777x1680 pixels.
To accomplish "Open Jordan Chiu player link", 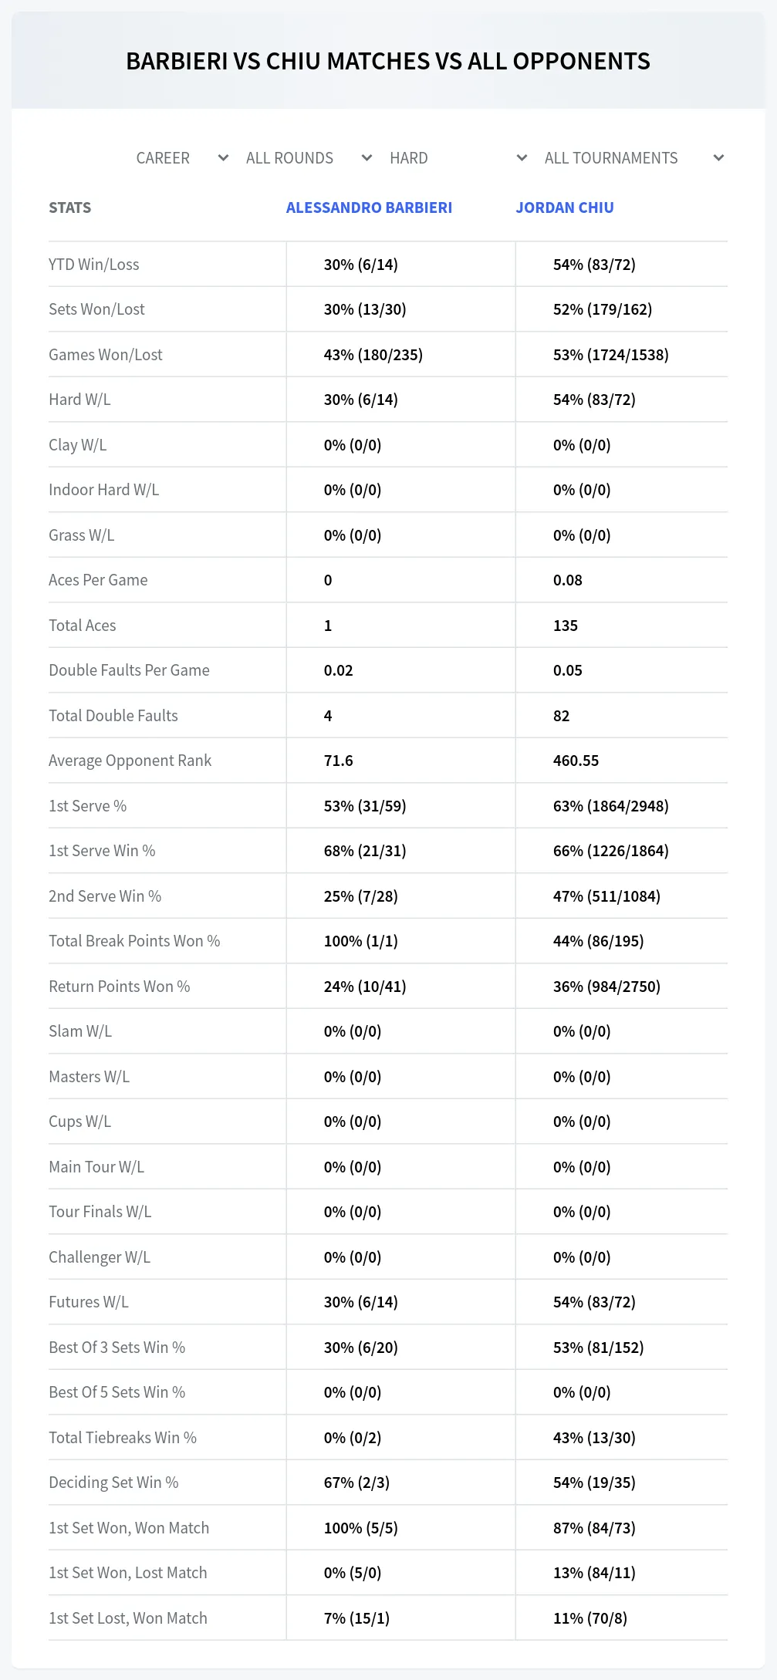I will point(565,207).
